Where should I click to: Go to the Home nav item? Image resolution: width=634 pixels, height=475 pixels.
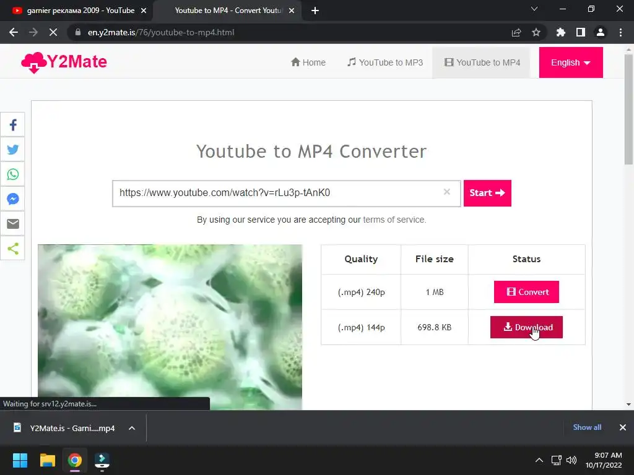tap(308, 62)
